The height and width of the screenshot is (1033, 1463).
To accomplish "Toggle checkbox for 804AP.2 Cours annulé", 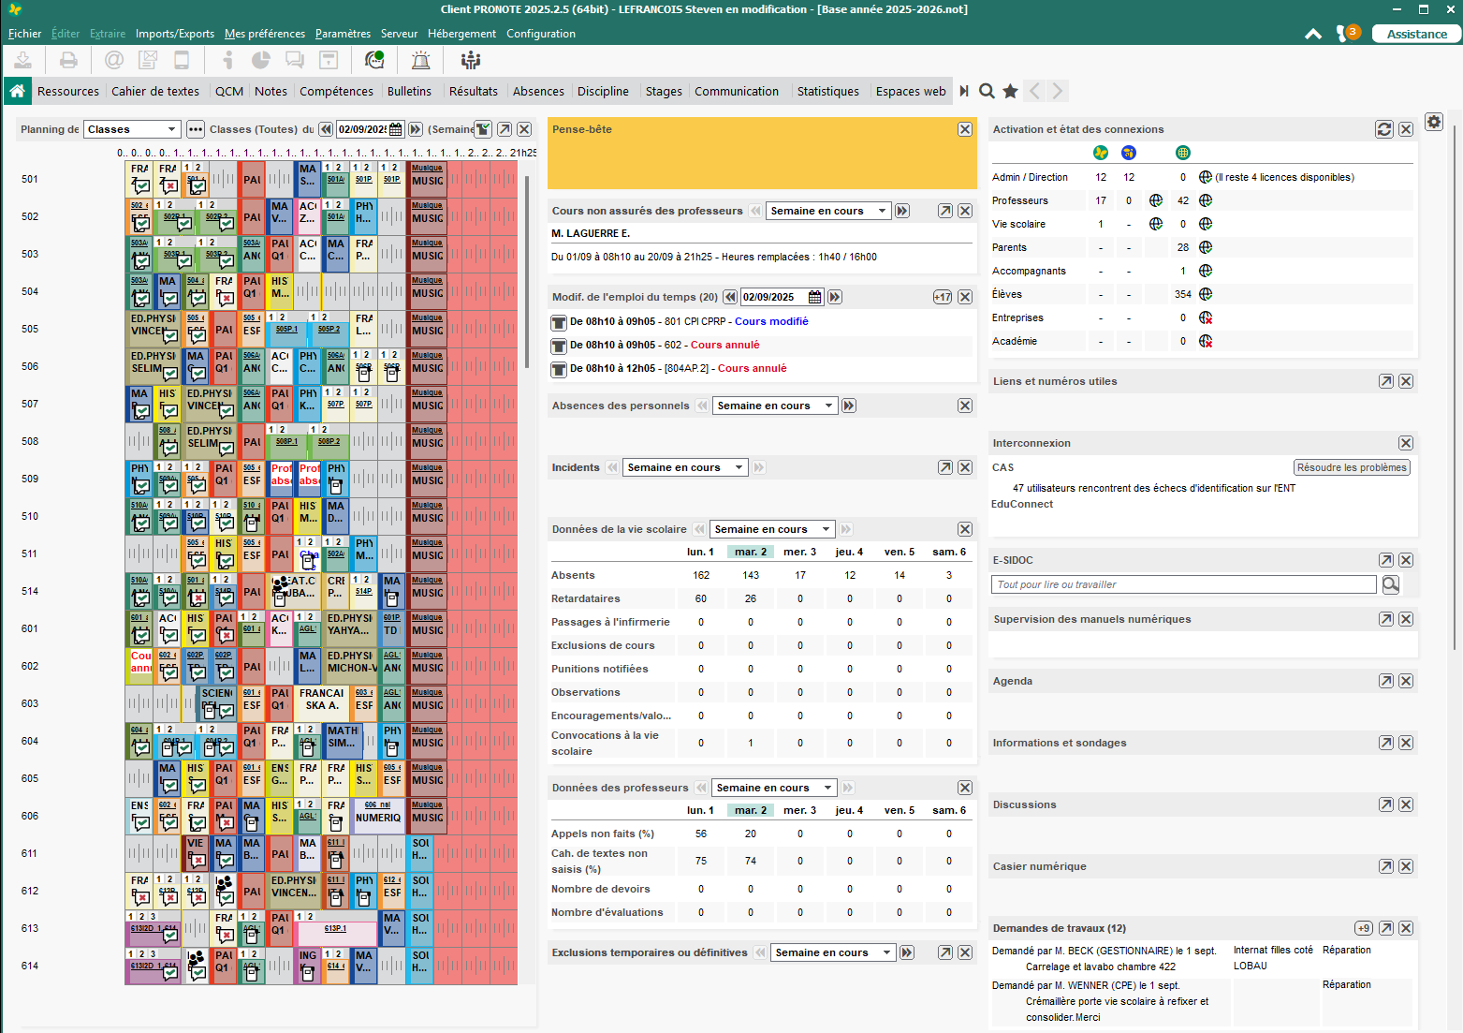I will point(559,369).
